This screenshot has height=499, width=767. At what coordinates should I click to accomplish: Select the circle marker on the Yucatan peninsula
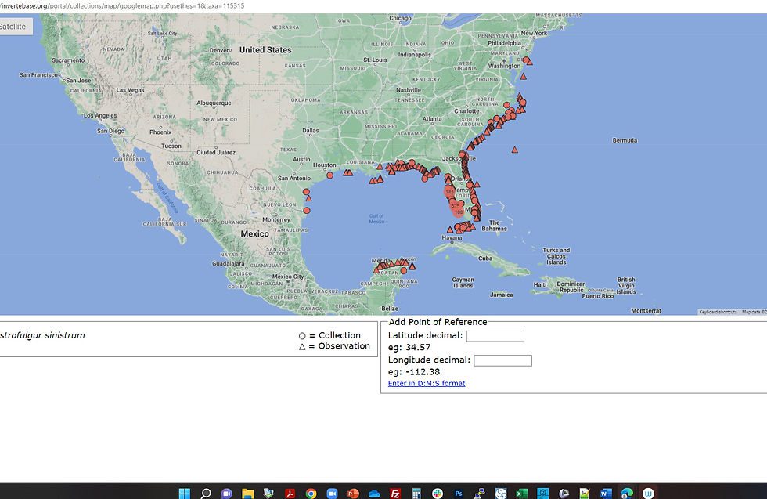click(x=404, y=270)
